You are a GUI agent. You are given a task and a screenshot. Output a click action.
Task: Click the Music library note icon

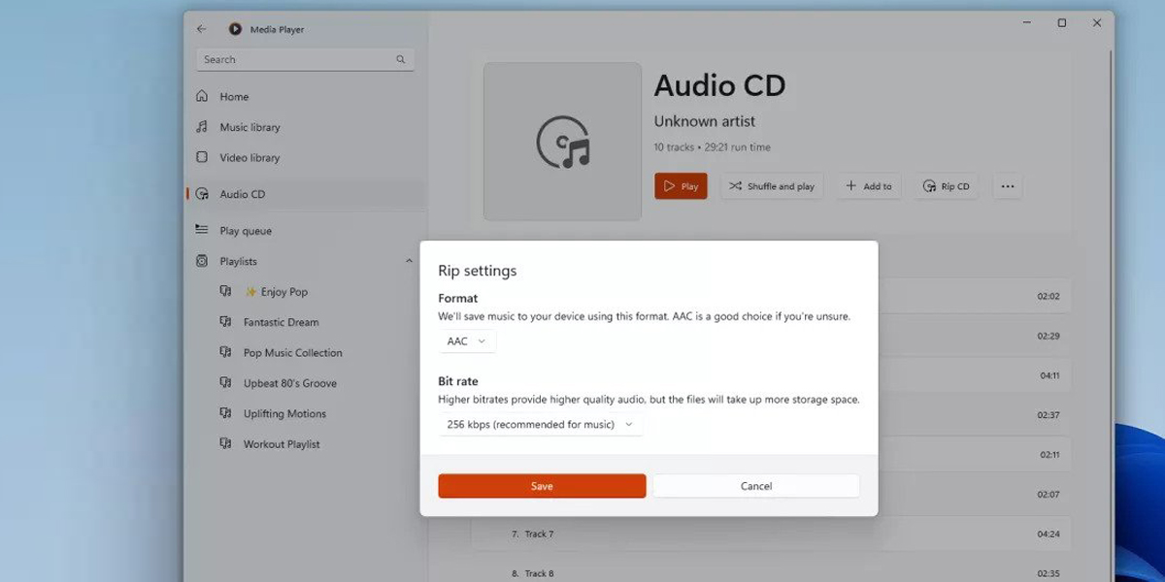(x=202, y=127)
